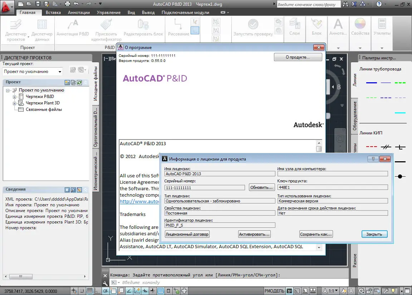Open the Разное palette tab

[355, 261]
